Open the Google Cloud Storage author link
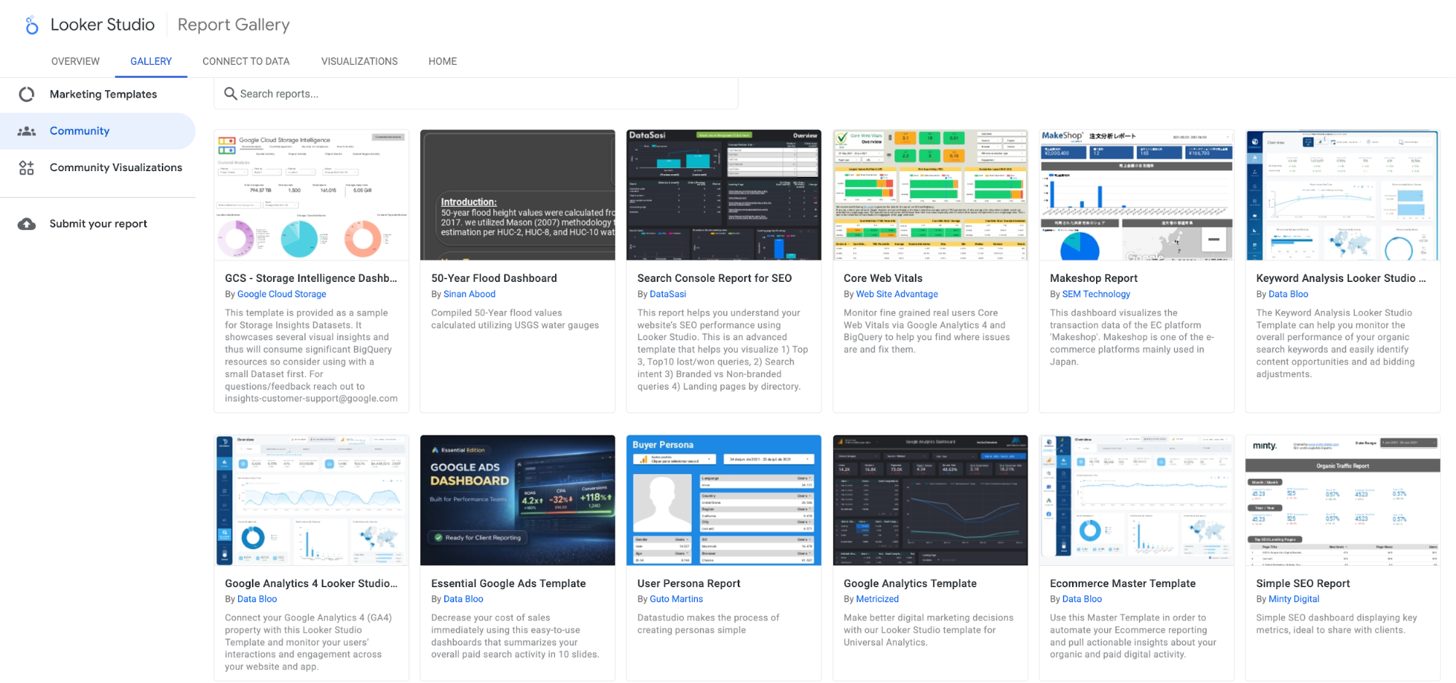 pos(282,294)
